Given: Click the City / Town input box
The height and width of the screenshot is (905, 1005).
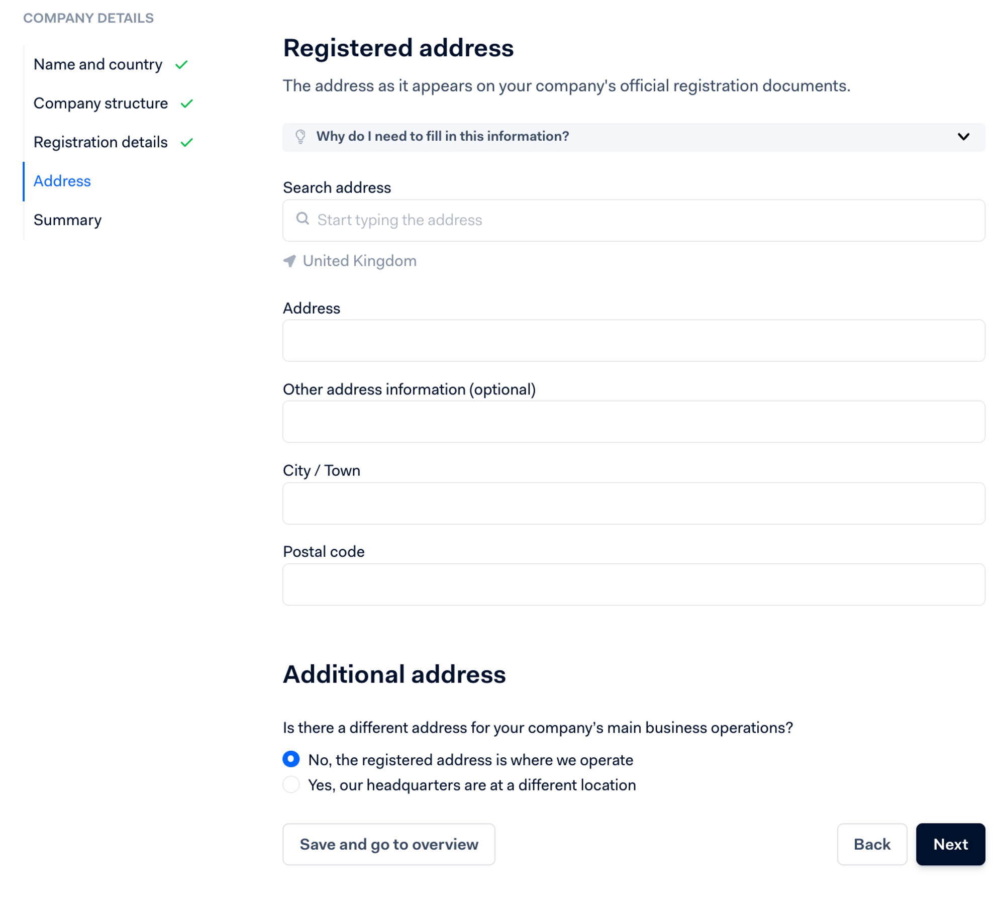Looking at the screenshot, I should point(633,503).
